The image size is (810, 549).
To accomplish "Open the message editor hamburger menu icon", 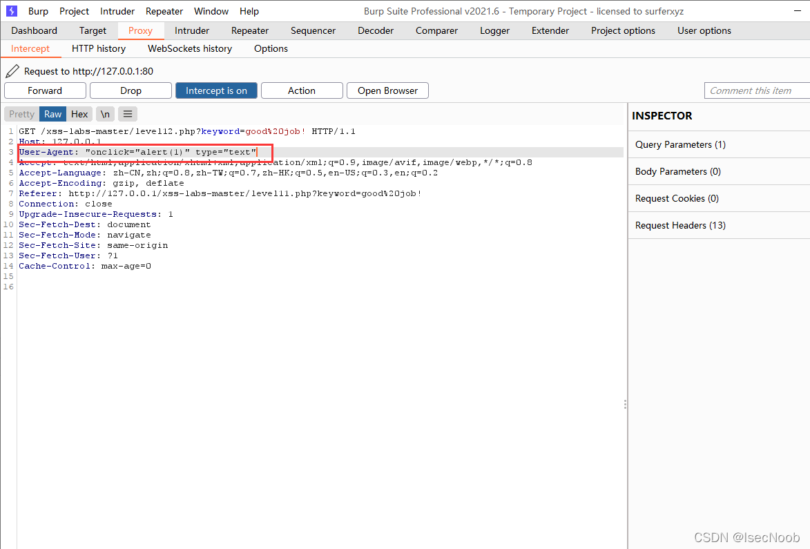I will tap(128, 114).
